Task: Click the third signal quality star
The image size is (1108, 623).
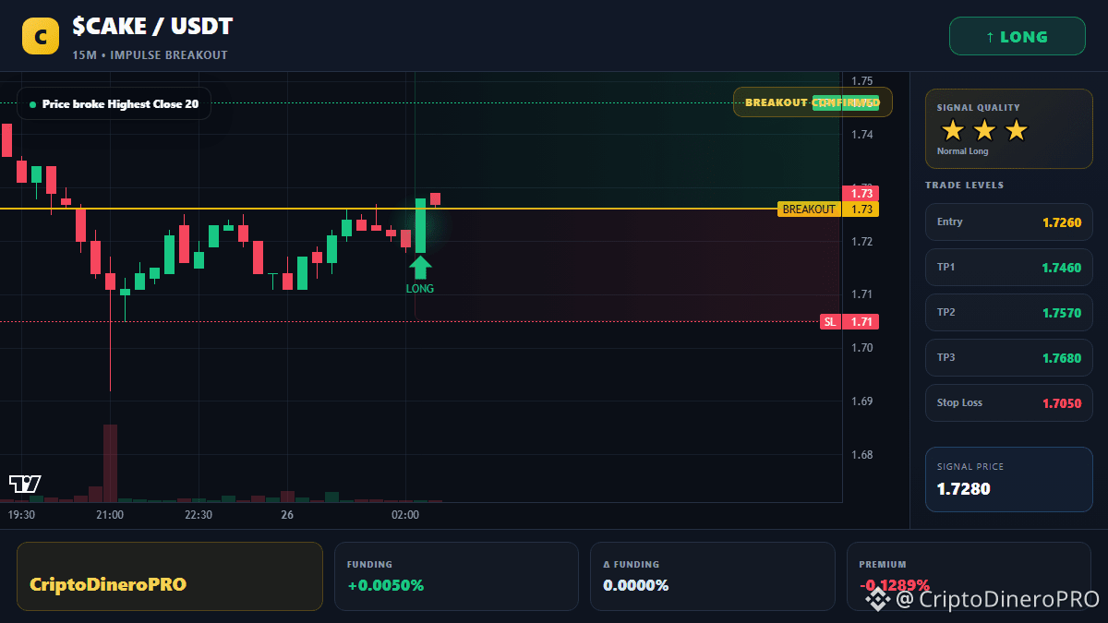Action: pos(1016,130)
